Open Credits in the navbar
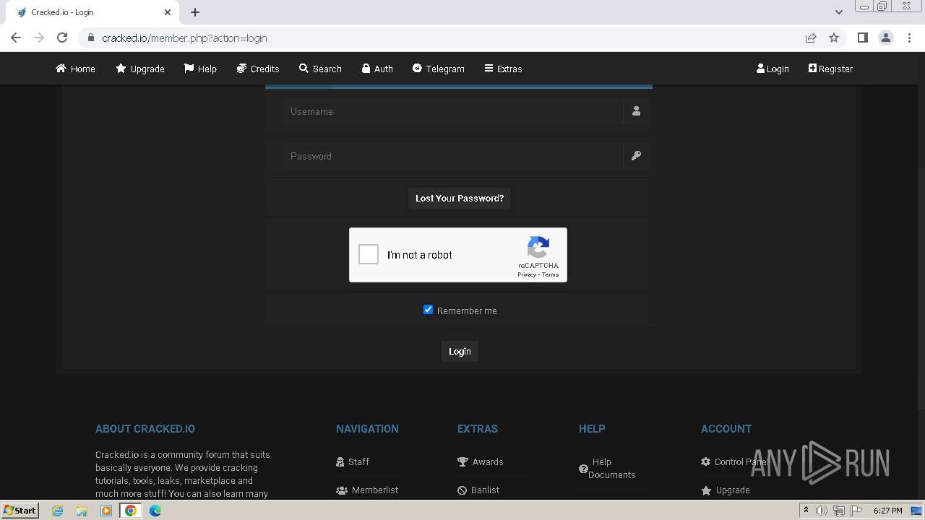This screenshot has width=925, height=520. (x=258, y=69)
